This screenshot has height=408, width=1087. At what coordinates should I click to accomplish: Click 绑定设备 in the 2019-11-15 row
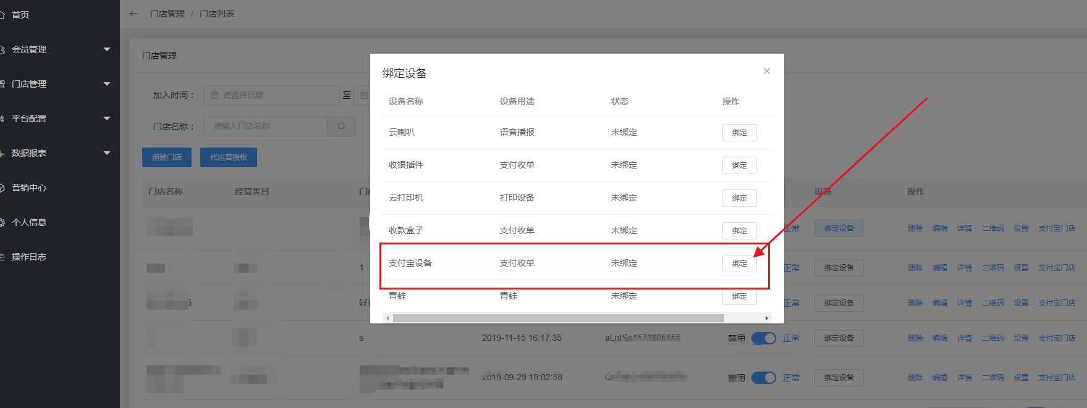tap(839, 338)
